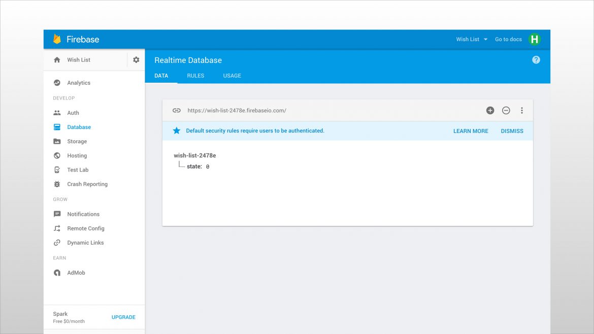
Task: Collapse all nodes with the minus icon
Action: pyautogui.click(x=506, y=111)
